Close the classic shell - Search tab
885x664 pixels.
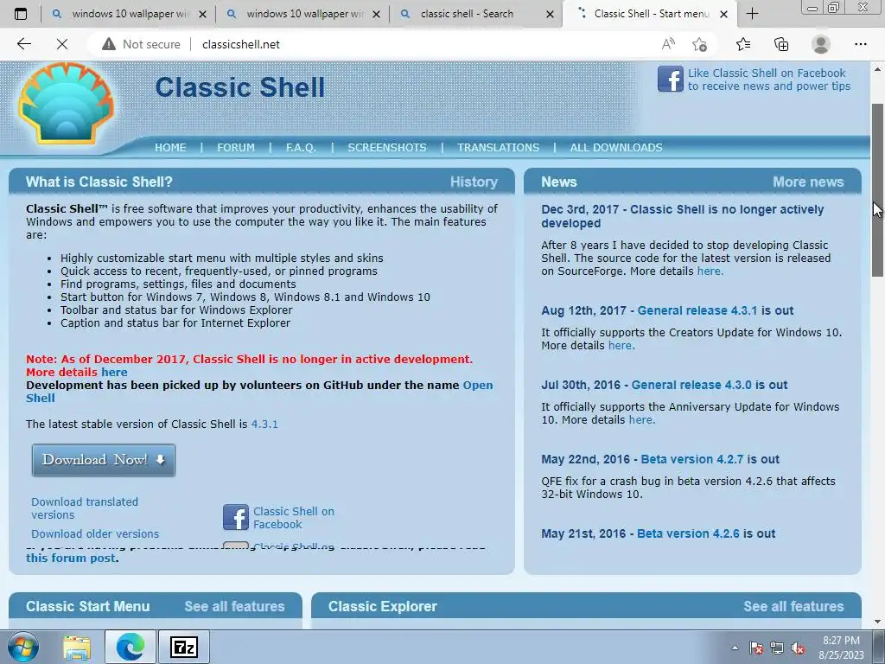coord(550,14)
